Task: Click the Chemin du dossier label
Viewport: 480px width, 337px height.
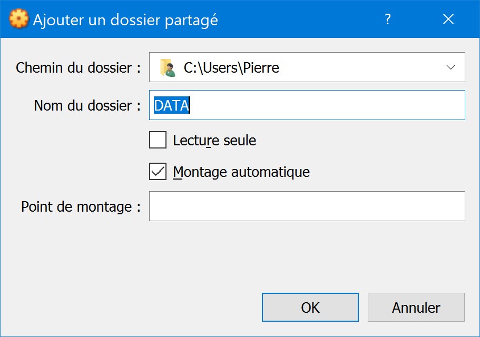Action: [78, 67]
